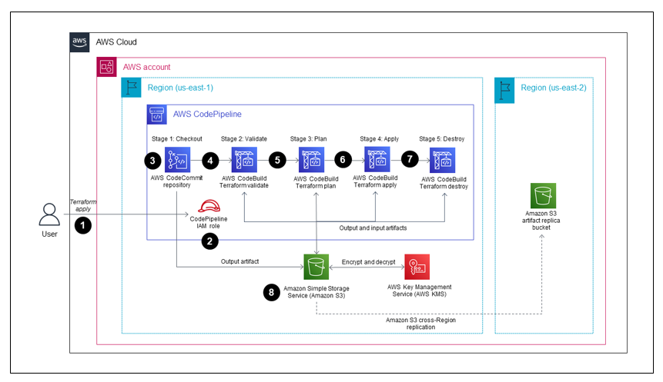Click the 'AWS CodeBuild Terraform validate' caption

(x=244, y=182)
